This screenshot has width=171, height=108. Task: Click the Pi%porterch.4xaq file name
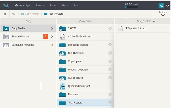[136, 28]
